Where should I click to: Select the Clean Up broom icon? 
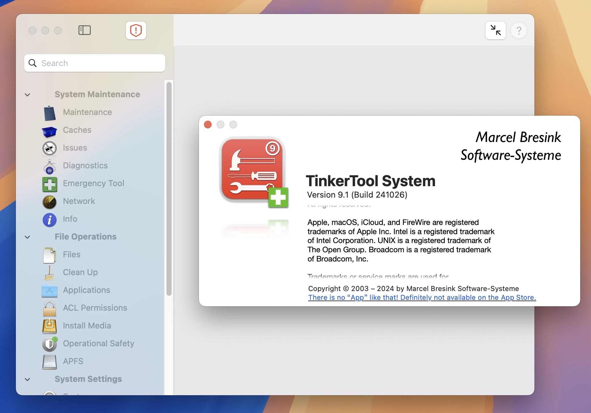[50, 273]
